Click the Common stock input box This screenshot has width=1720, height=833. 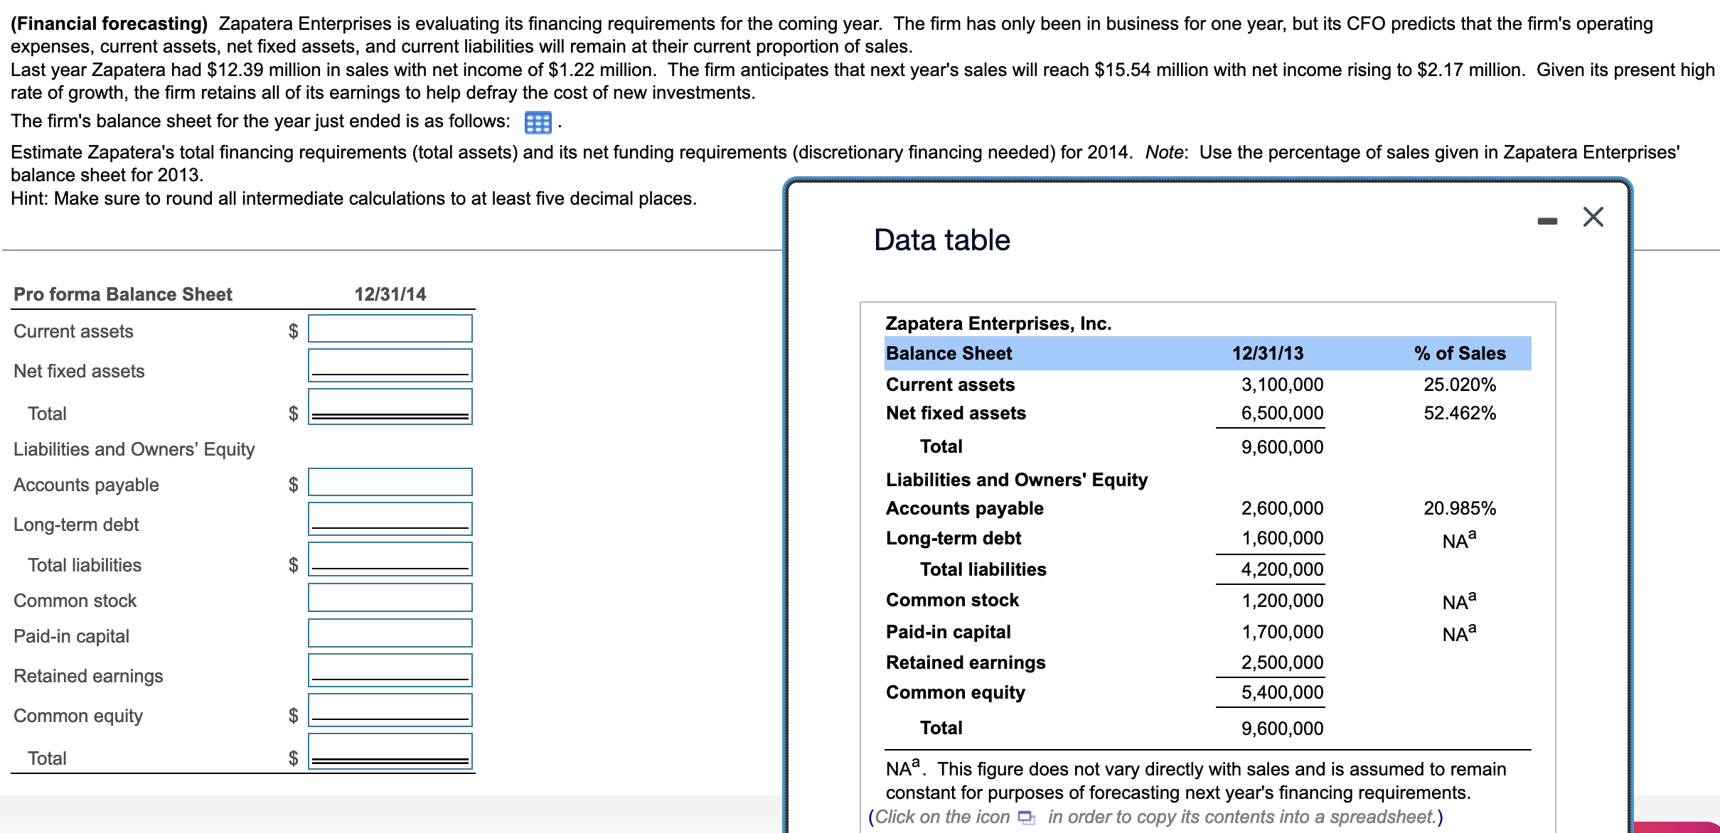[390, 597]
